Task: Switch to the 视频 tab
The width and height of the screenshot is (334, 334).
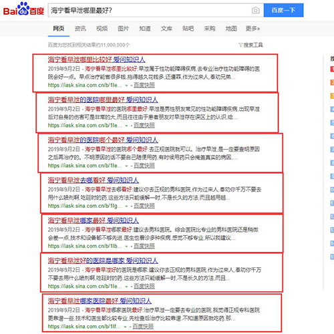Action: (102, 29)
